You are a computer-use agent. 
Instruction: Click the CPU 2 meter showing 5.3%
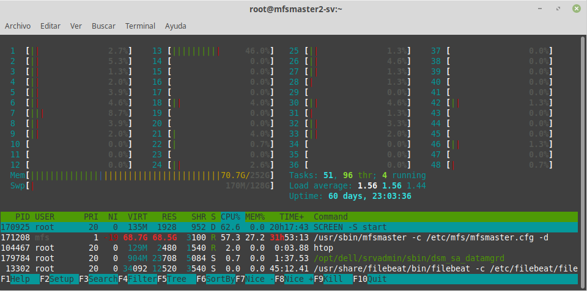[71, 61]
